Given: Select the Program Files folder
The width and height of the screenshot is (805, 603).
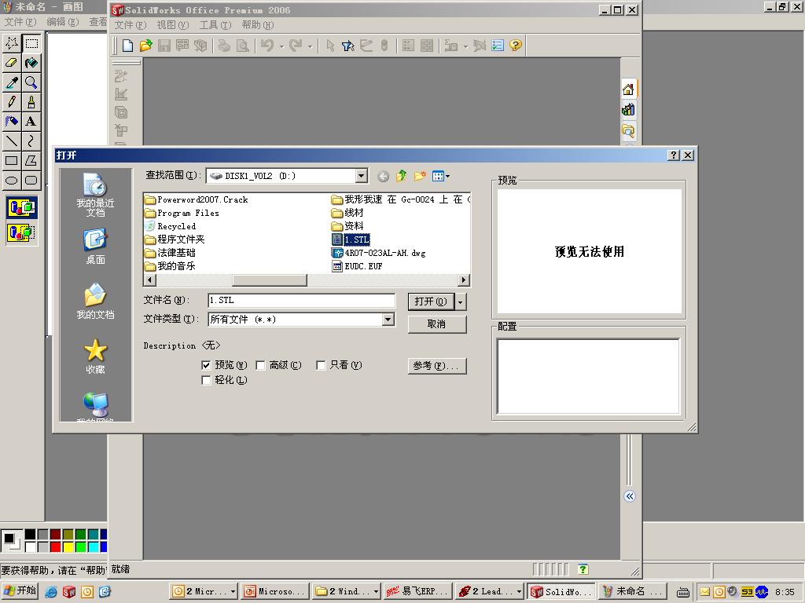Looking at the screenshot, I should click(182, 213).
